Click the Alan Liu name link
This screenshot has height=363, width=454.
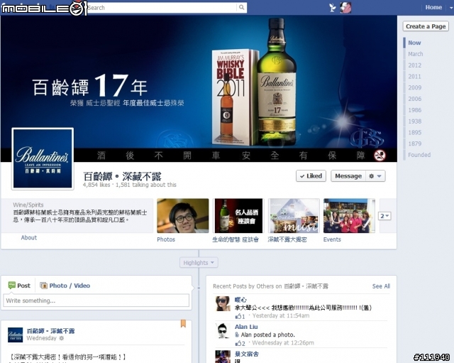(246, 327)
